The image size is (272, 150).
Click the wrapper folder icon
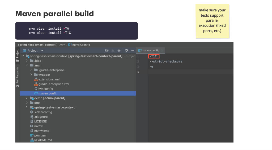pyautogui.click(x=36, y=75)
